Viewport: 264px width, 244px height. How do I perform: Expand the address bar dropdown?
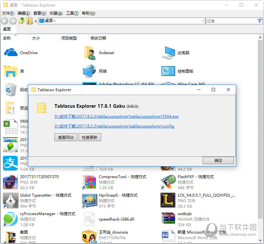click(202, 21)
